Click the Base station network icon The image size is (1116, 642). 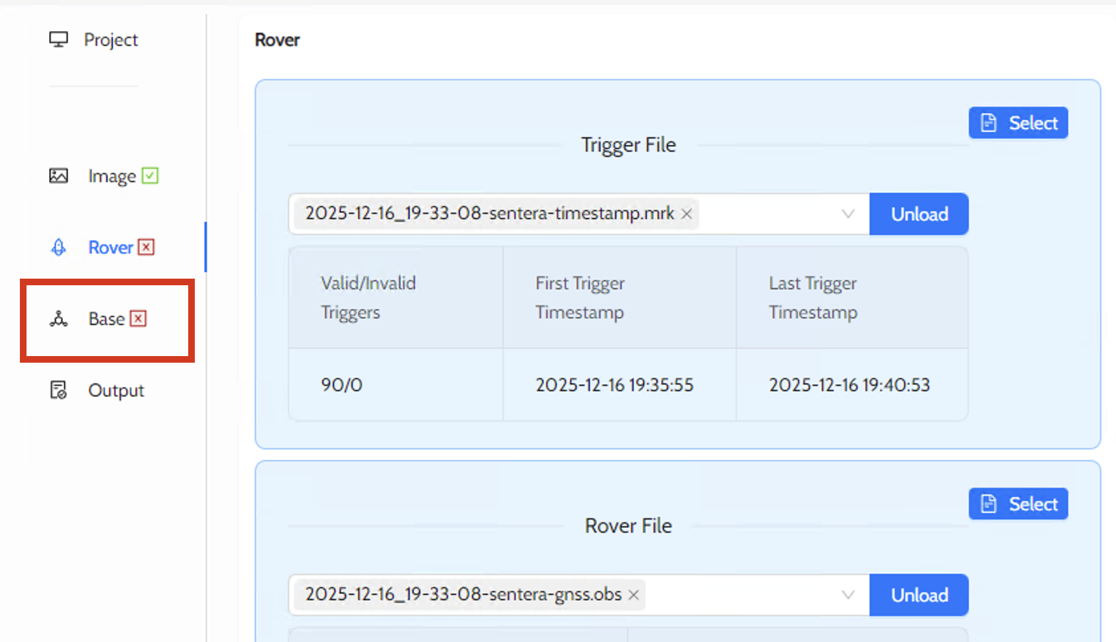58,319
